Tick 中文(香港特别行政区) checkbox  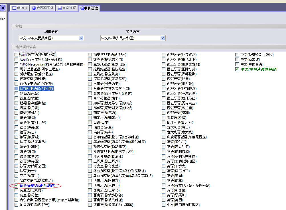coord(237,54)
